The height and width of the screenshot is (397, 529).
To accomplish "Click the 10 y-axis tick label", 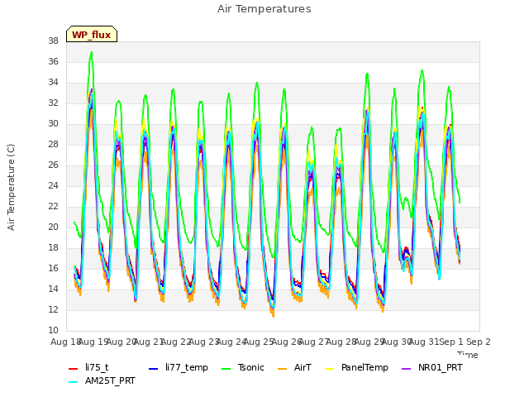I will pos(53,331).
